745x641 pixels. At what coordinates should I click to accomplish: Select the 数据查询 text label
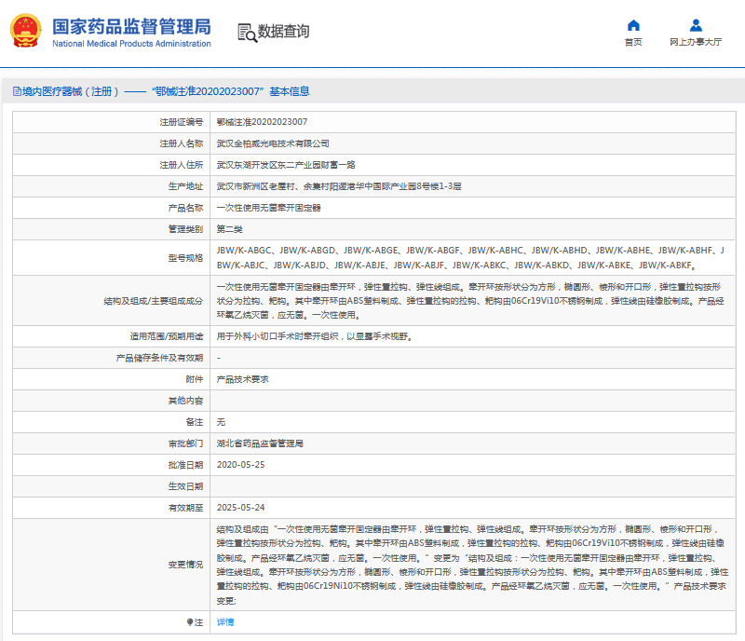pos(284,32)
